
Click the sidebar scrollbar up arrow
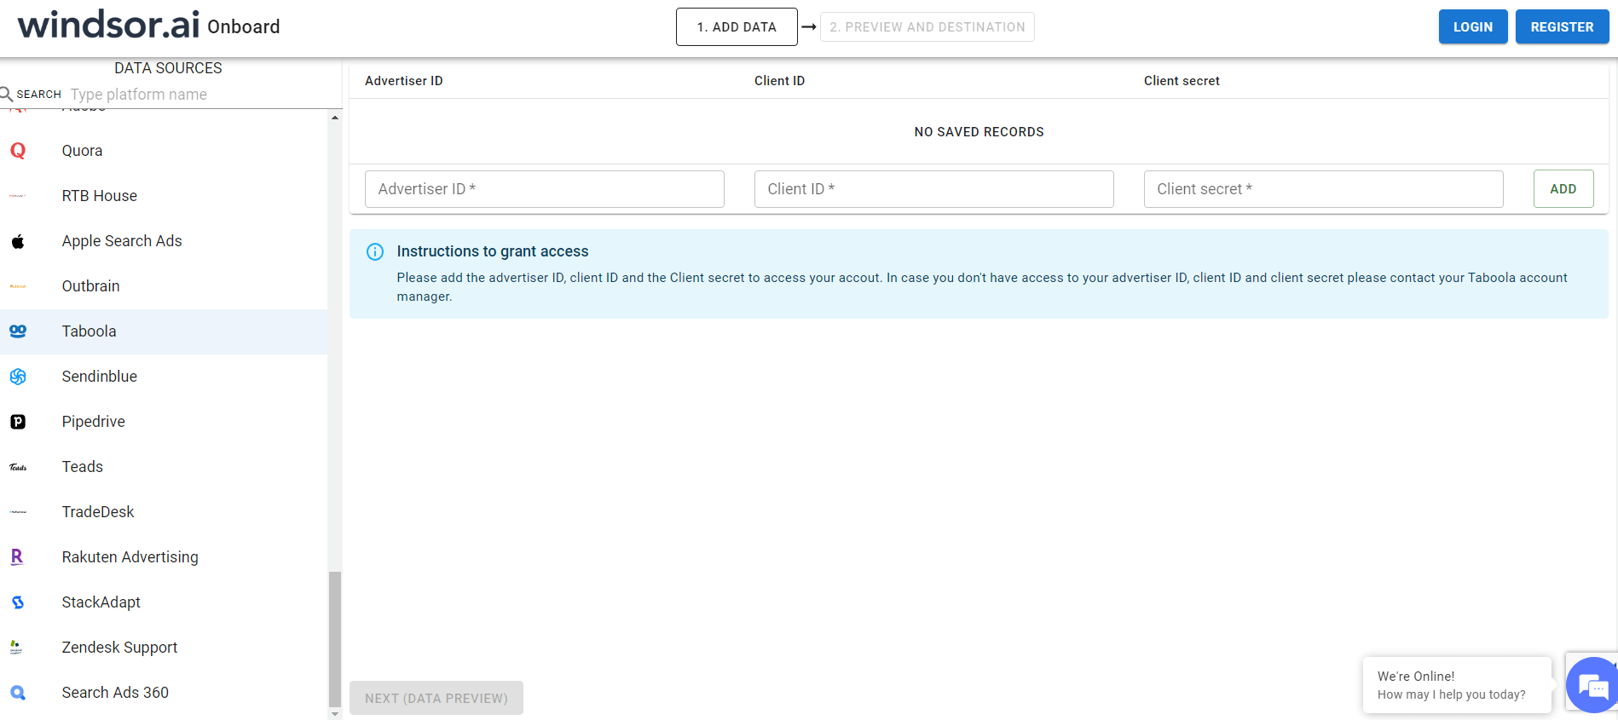335,118
